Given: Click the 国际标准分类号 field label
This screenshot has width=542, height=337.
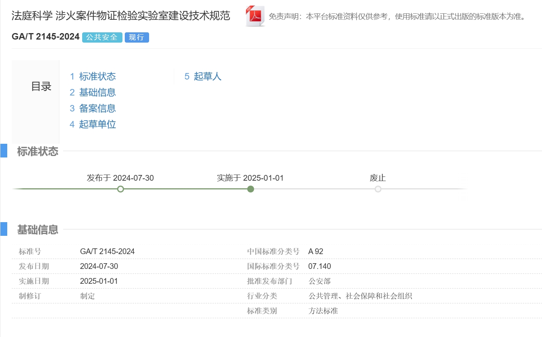Looking at the screenshot, I should point(273,266).
